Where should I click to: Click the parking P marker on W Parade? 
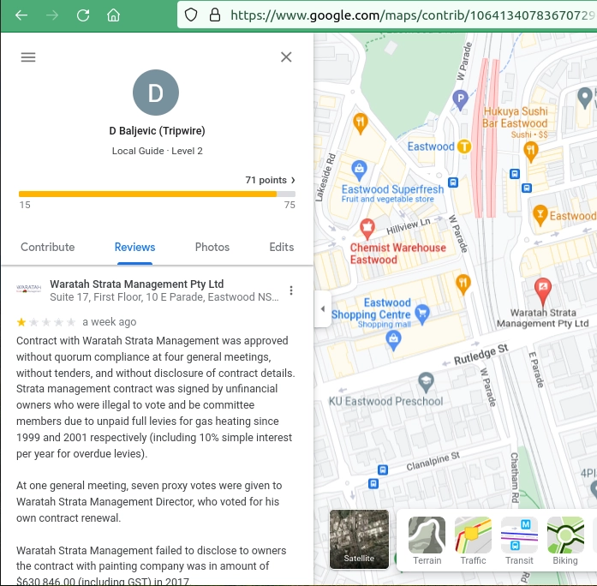(x=460, y=99)
